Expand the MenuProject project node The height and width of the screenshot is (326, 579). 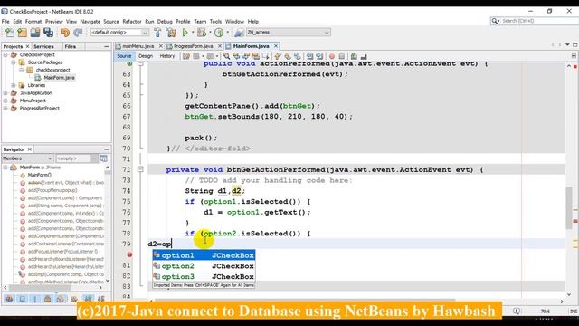tap(5, 101)
